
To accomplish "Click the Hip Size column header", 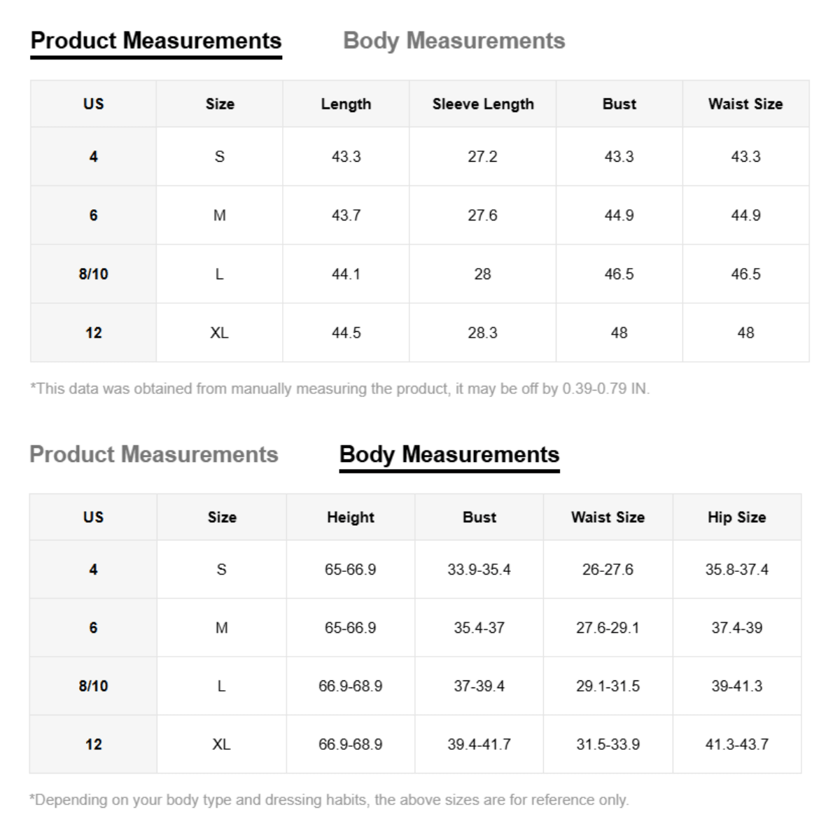I will point(736,517).
